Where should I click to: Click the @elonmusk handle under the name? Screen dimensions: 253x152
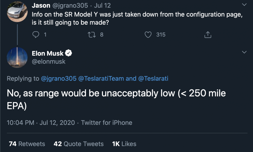[x=49, y=62]
